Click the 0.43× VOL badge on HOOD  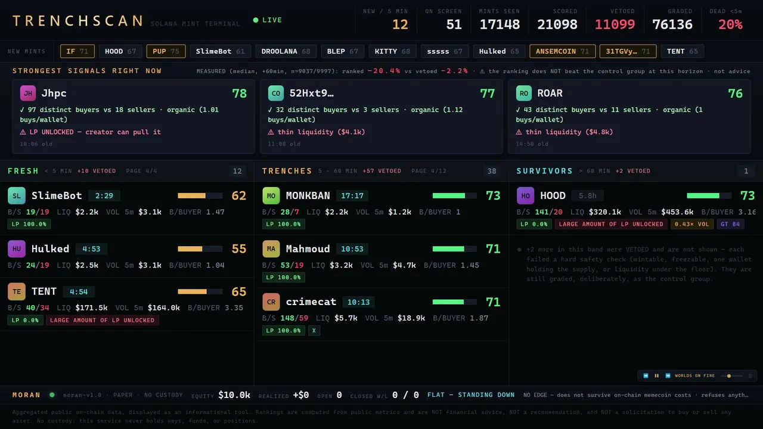[x=691, y=225]
